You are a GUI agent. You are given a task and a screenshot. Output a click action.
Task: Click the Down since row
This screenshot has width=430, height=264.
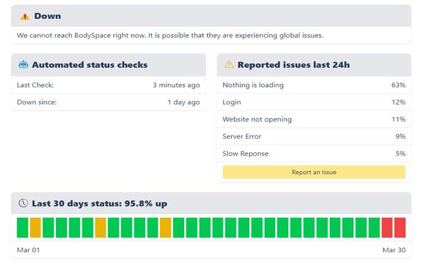pyautogui.click(x=108, y=102)
